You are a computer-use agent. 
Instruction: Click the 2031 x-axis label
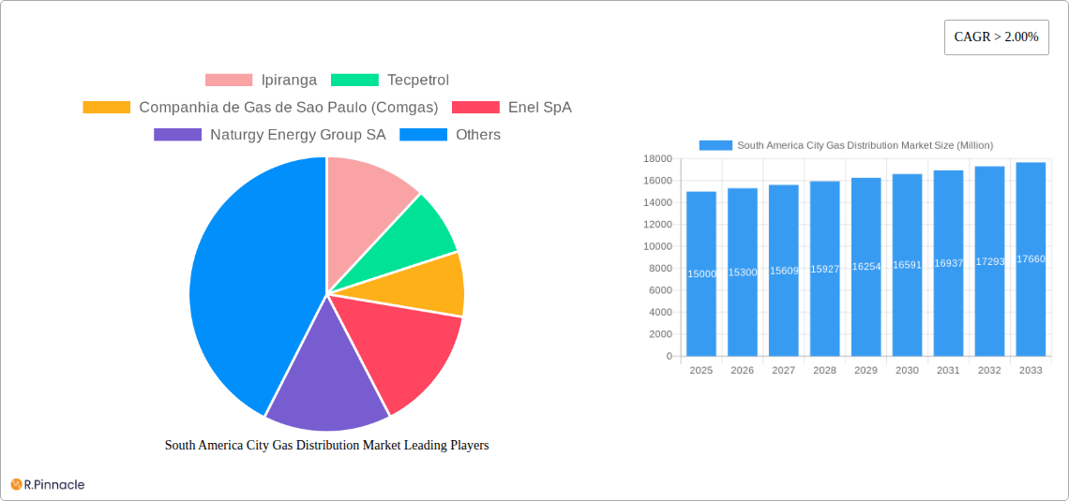(948, 370)
